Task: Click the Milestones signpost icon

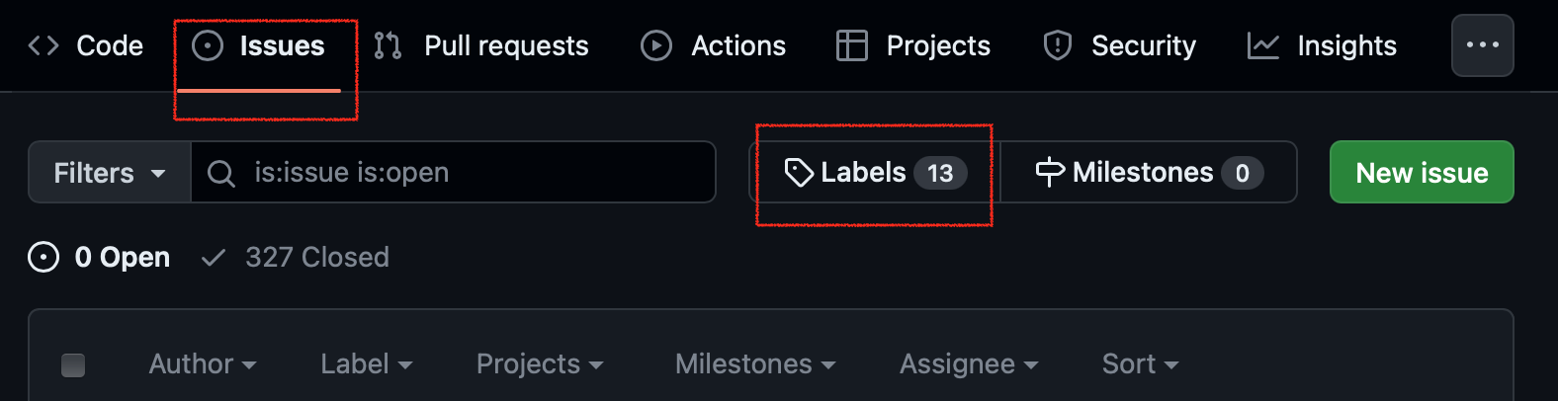Action: click(1049, 172)
